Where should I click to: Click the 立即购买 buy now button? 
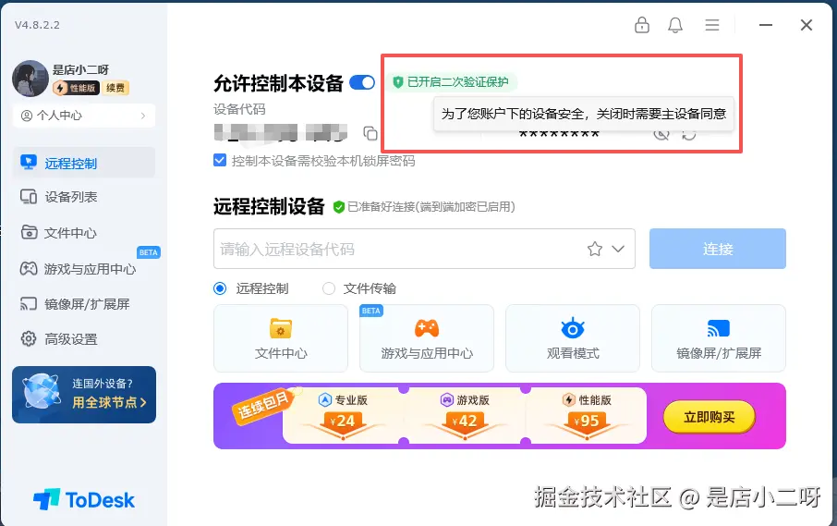pos(710,417)
